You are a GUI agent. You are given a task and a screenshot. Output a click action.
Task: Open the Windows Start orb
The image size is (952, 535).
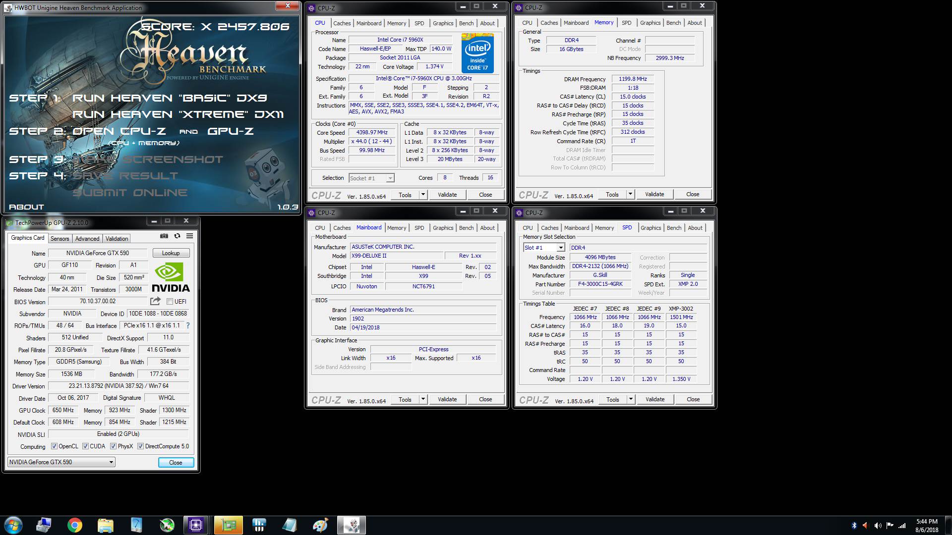[12, 525]
